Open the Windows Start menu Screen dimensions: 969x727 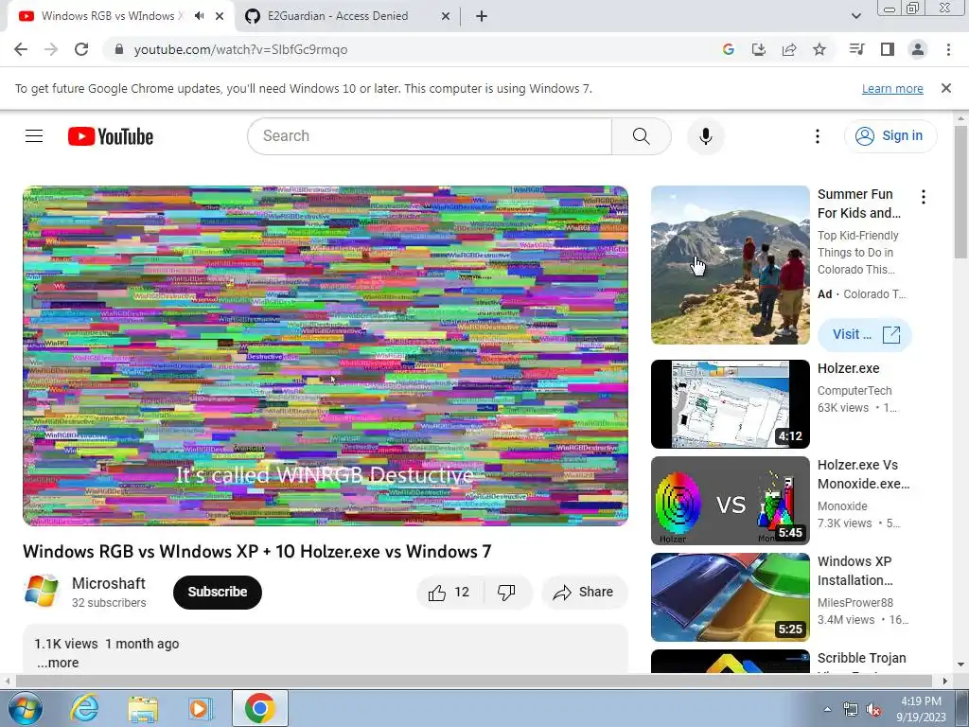click(x=24, y=708)
